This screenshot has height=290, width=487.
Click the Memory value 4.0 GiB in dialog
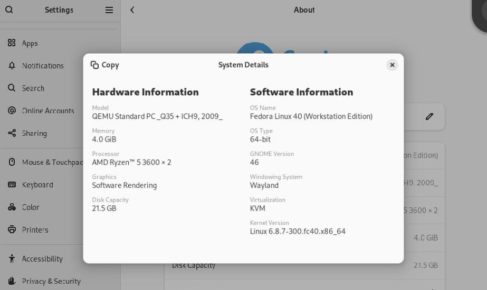point(104,139)
